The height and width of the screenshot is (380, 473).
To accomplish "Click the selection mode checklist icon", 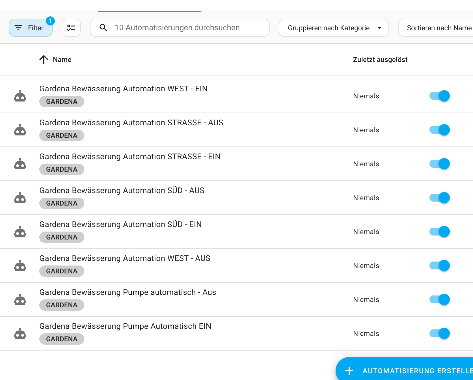I will tap(71, 28).
